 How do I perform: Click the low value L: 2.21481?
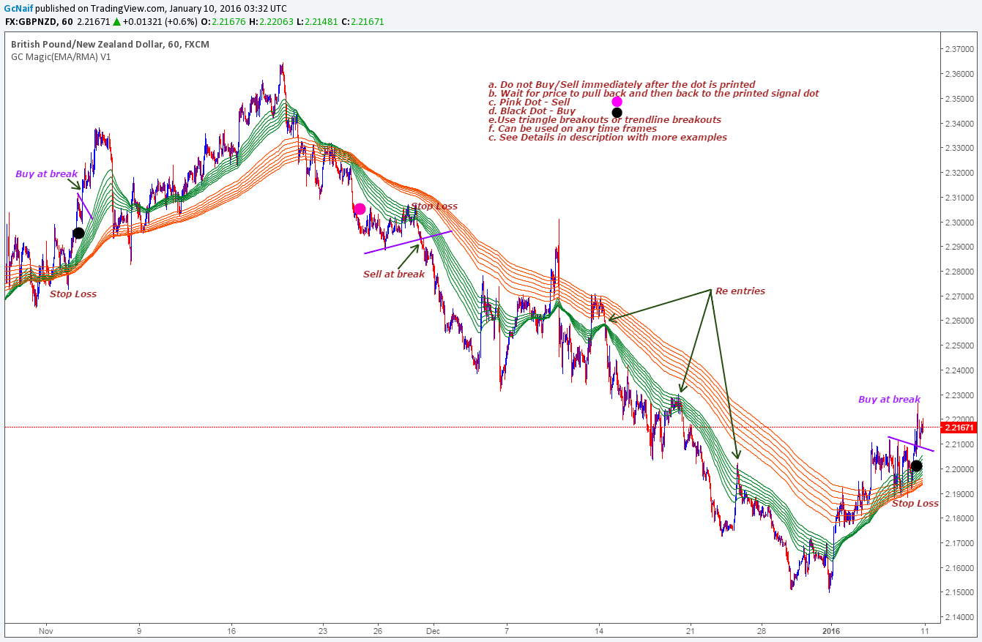(317, 22)
